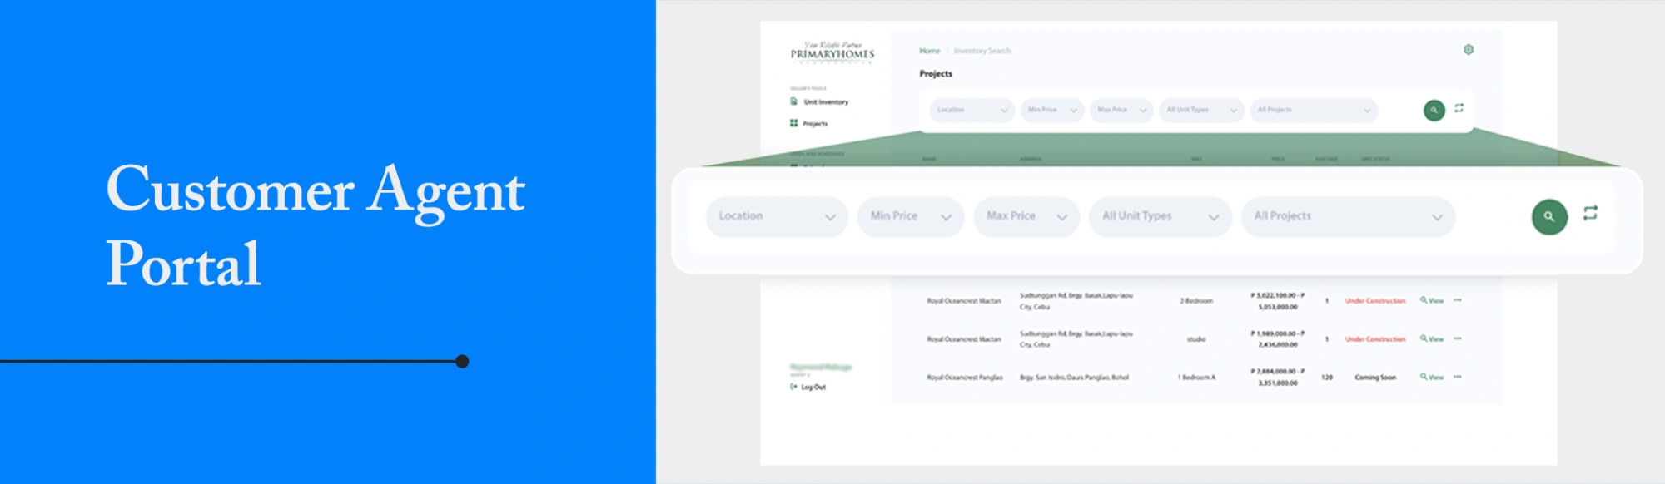
Task: Click Under Construction status in 2-Bedroom row
Action: (x=1375, y=301)
